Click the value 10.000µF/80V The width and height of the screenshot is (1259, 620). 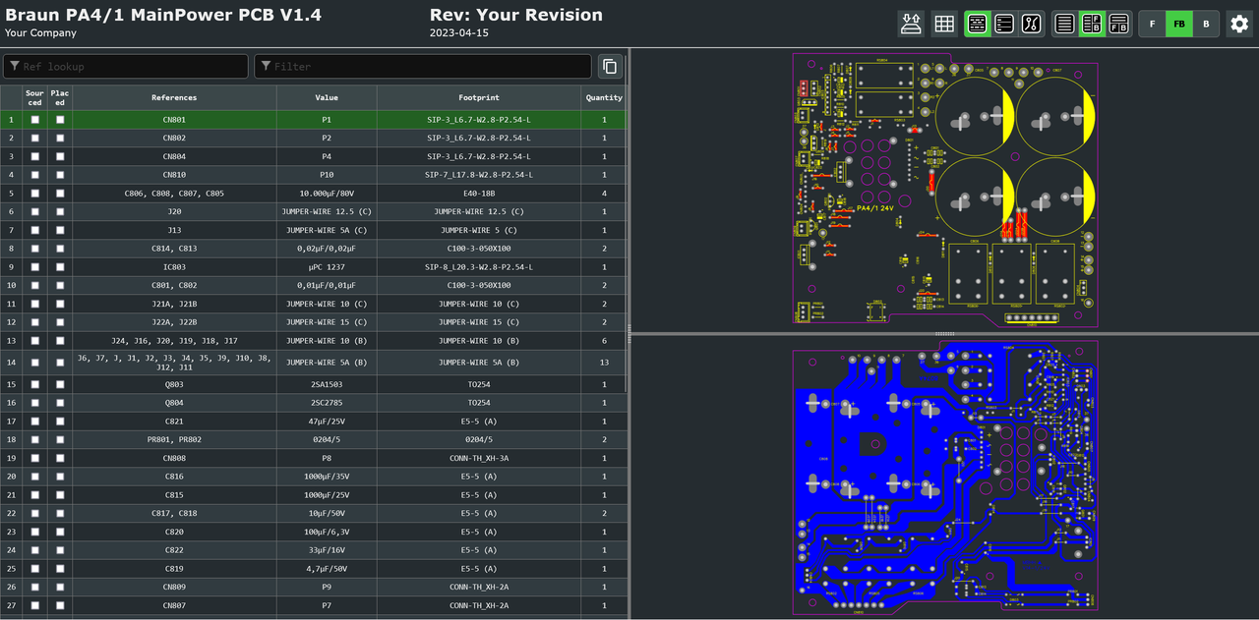[x=327, y=194]
